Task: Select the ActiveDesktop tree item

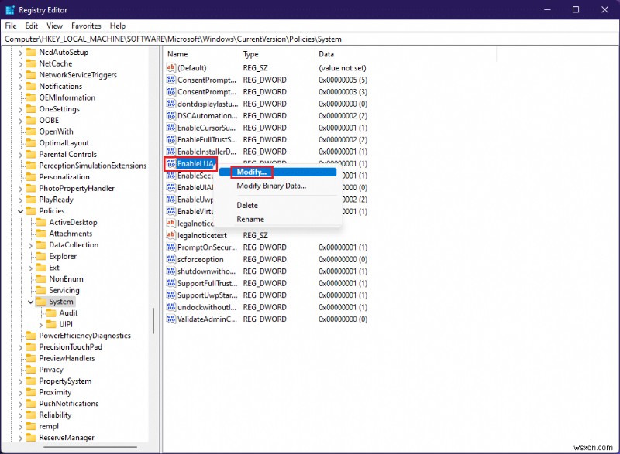Action: click(x=73, y=222)
